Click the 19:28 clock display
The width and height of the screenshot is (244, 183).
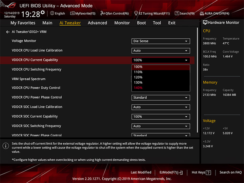pyautogui.click(x=30, y=14)
